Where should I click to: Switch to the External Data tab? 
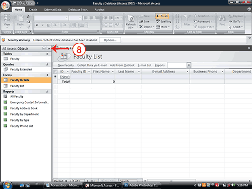click(53, 10)
